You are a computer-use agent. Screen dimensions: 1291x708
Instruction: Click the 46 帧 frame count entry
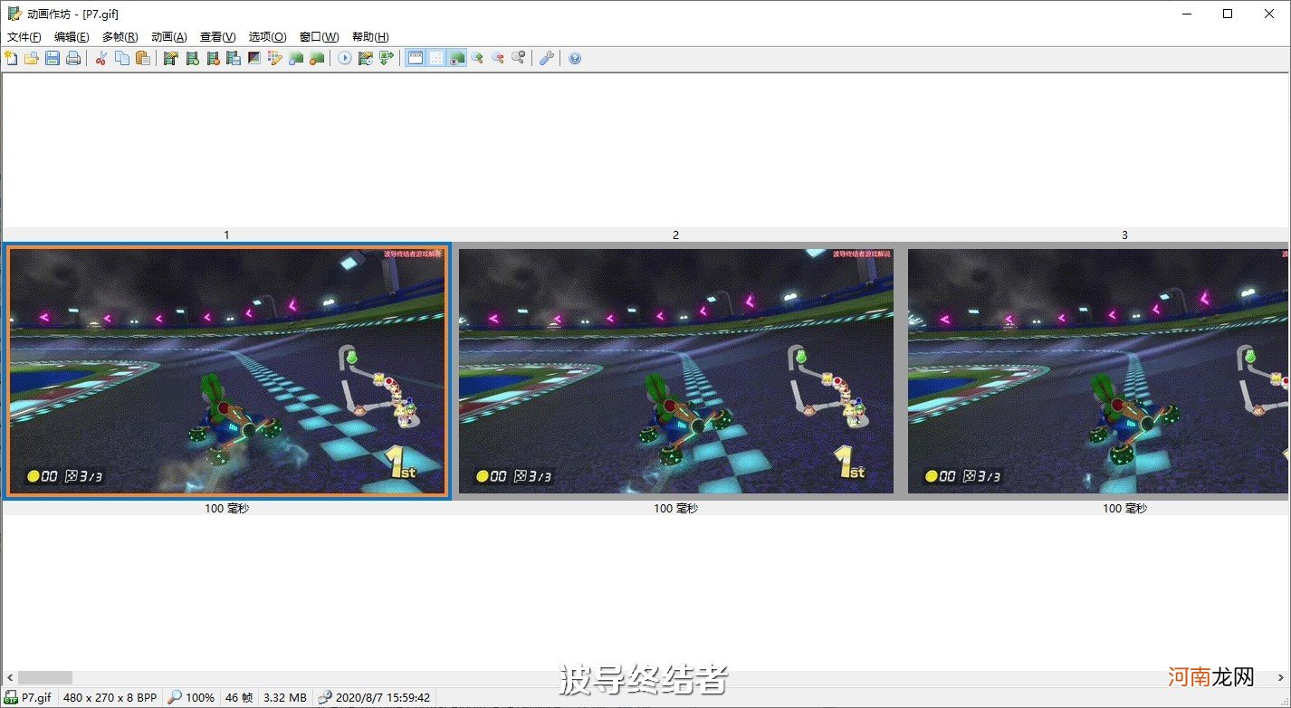coord(239,698)
